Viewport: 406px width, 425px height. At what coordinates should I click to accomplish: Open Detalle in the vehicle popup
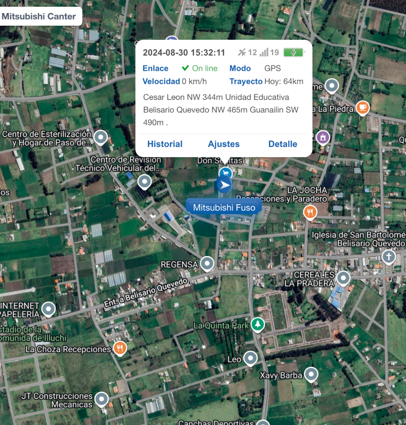(x=283, y=144)
